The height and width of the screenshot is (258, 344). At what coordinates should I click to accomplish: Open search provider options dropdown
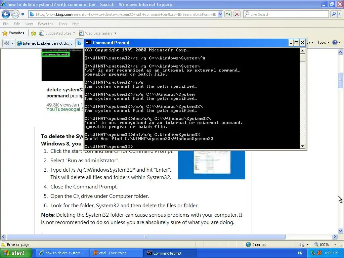tap(340, 14)
